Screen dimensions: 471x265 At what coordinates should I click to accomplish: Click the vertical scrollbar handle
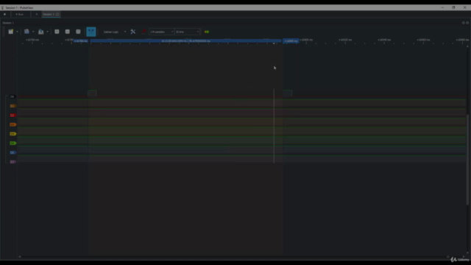tap(467, 160)
